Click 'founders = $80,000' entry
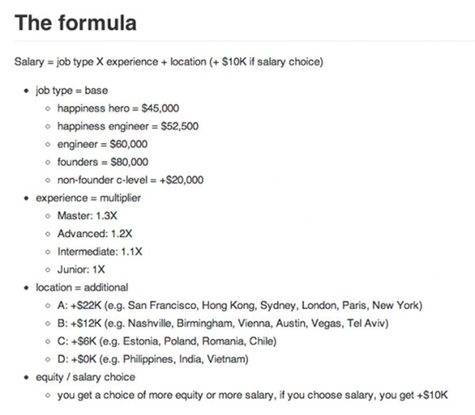Screen dimensions: 475x415 (103, 162)
